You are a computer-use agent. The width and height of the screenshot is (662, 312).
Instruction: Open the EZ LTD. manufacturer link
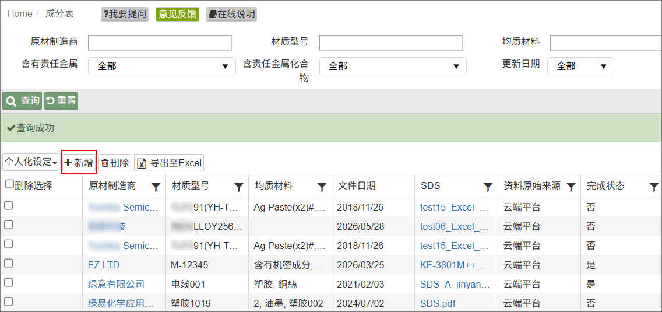[x=105, y=265]
